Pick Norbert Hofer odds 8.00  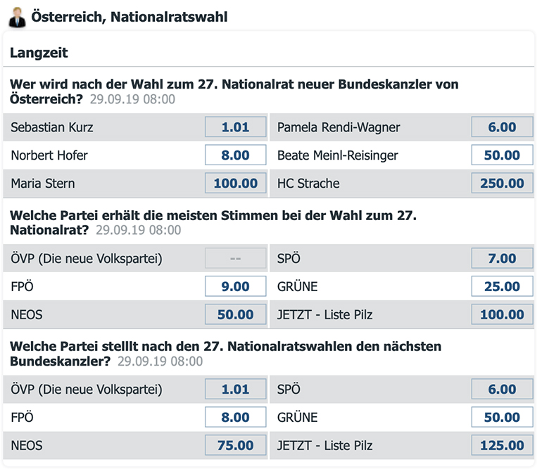coord(235,155)
